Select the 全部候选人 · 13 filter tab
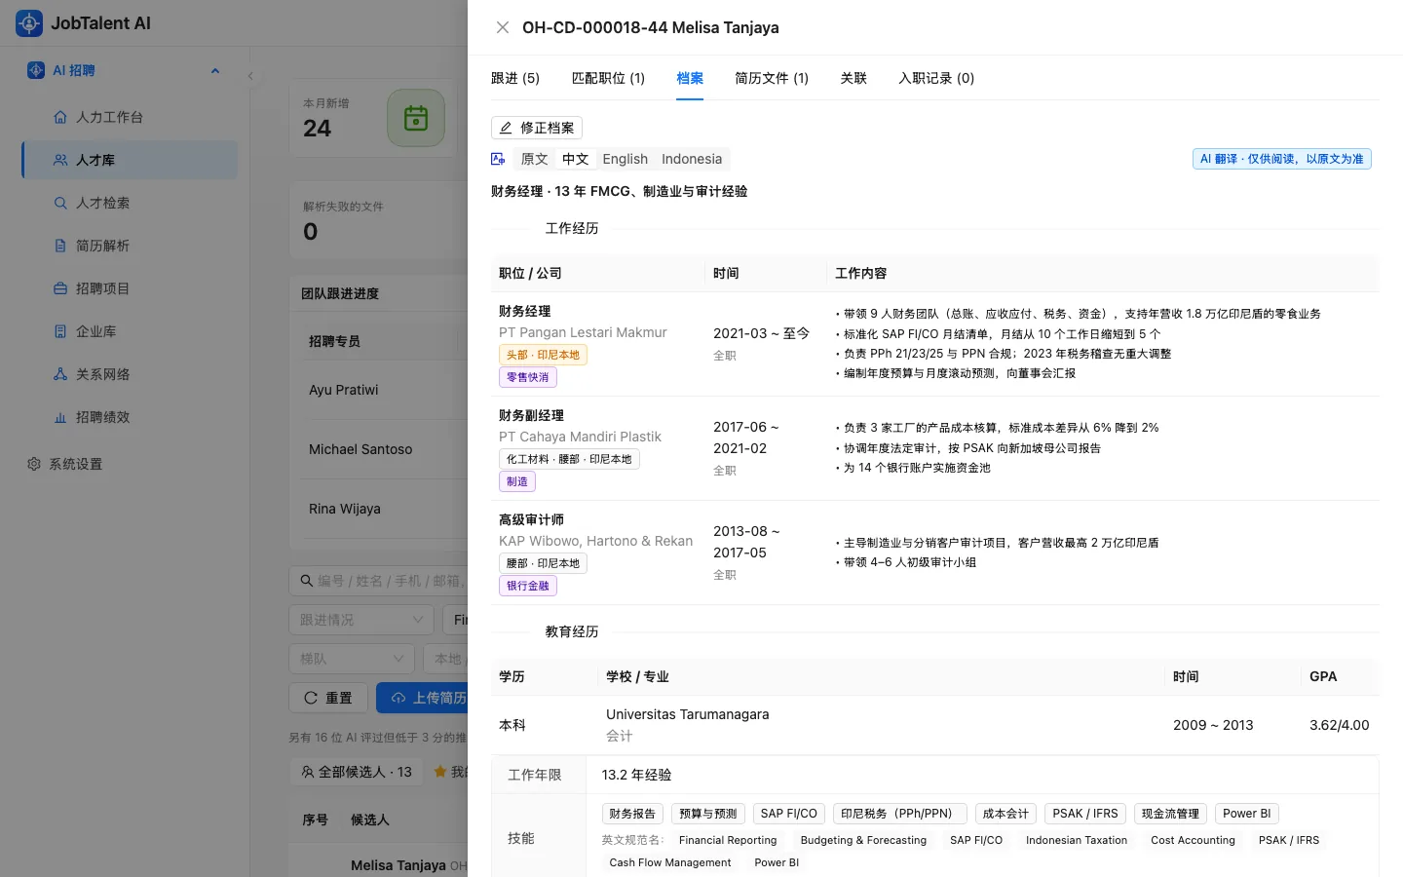This screenshot has width=1403, height=877. (357, 772)
